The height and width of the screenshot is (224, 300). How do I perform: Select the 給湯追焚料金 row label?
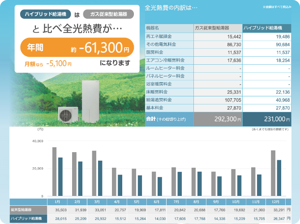[x=159, y=100]
